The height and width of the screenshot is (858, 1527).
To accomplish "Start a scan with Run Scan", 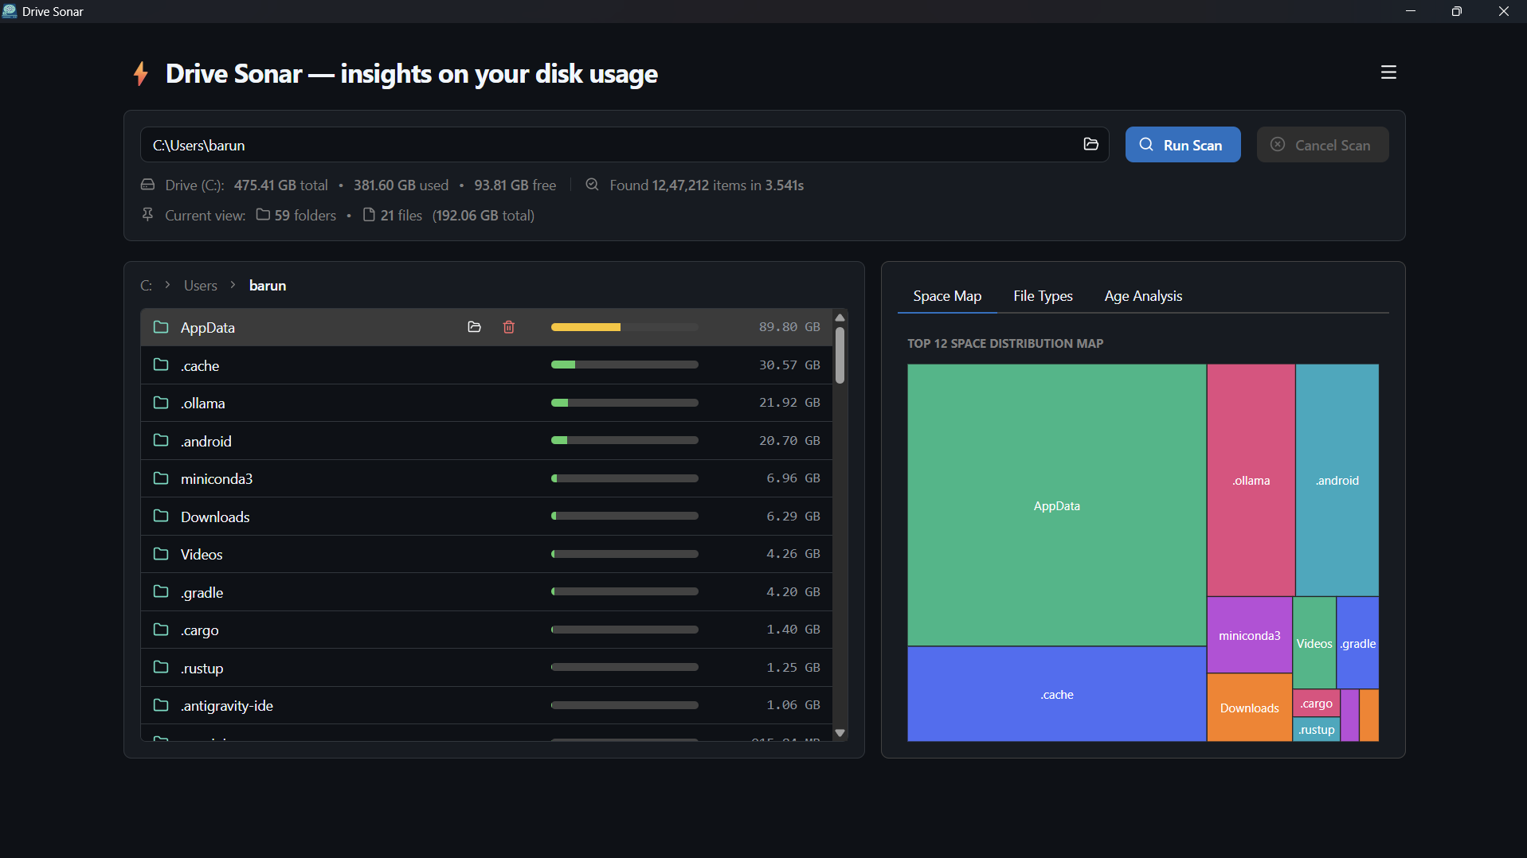I will coord(1183,145).
